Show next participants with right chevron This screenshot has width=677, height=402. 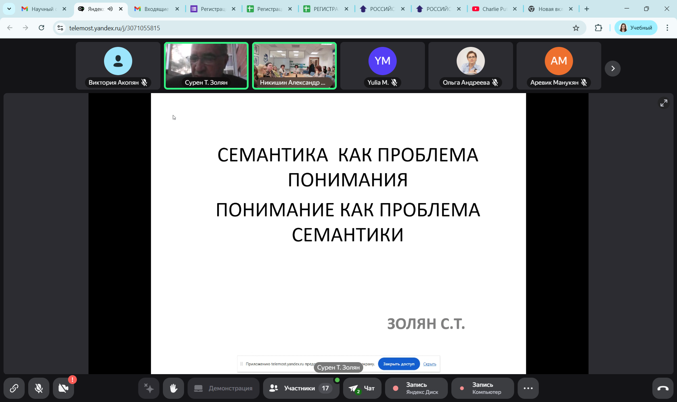coord(612,68)
